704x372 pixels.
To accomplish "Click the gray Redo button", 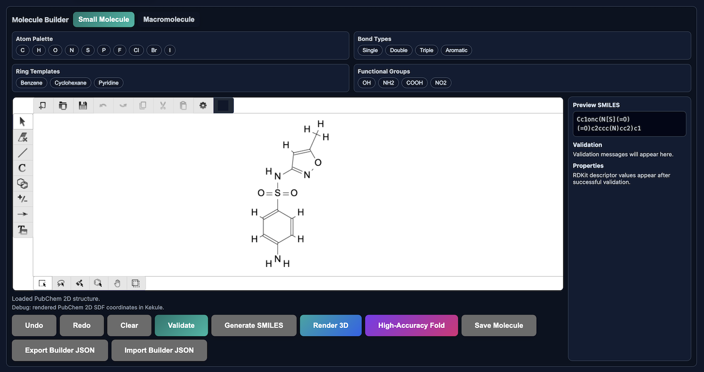I will 82,326.
